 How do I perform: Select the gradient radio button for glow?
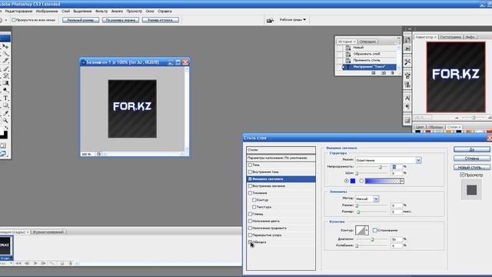point(361,181)
